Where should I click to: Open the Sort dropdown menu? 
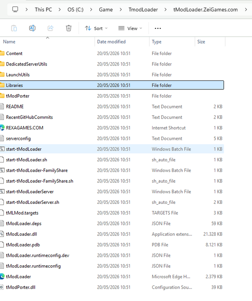click(x=96, y=28)
